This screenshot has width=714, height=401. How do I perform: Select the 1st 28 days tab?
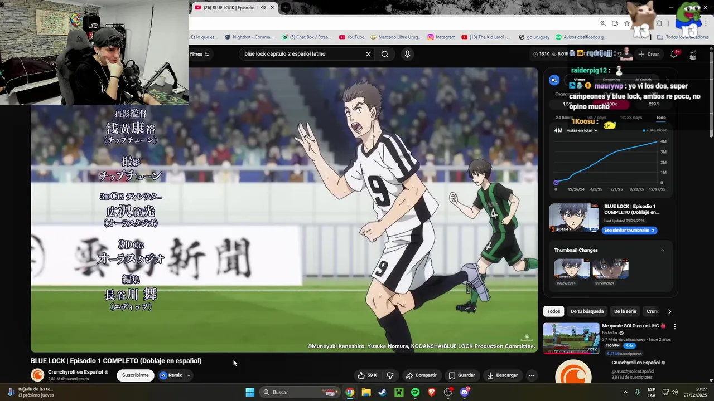tap(631, 118)
